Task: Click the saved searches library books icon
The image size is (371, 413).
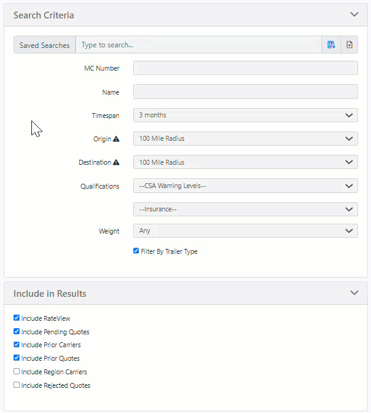Action: [x=331, y=45]
